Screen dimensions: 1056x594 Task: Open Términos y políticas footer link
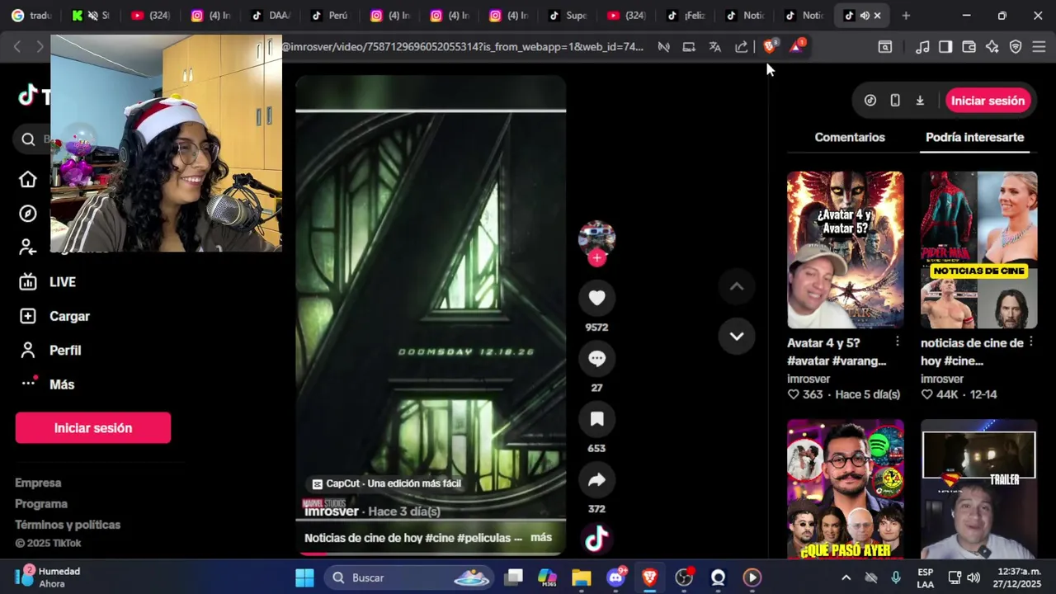point(68,525)
